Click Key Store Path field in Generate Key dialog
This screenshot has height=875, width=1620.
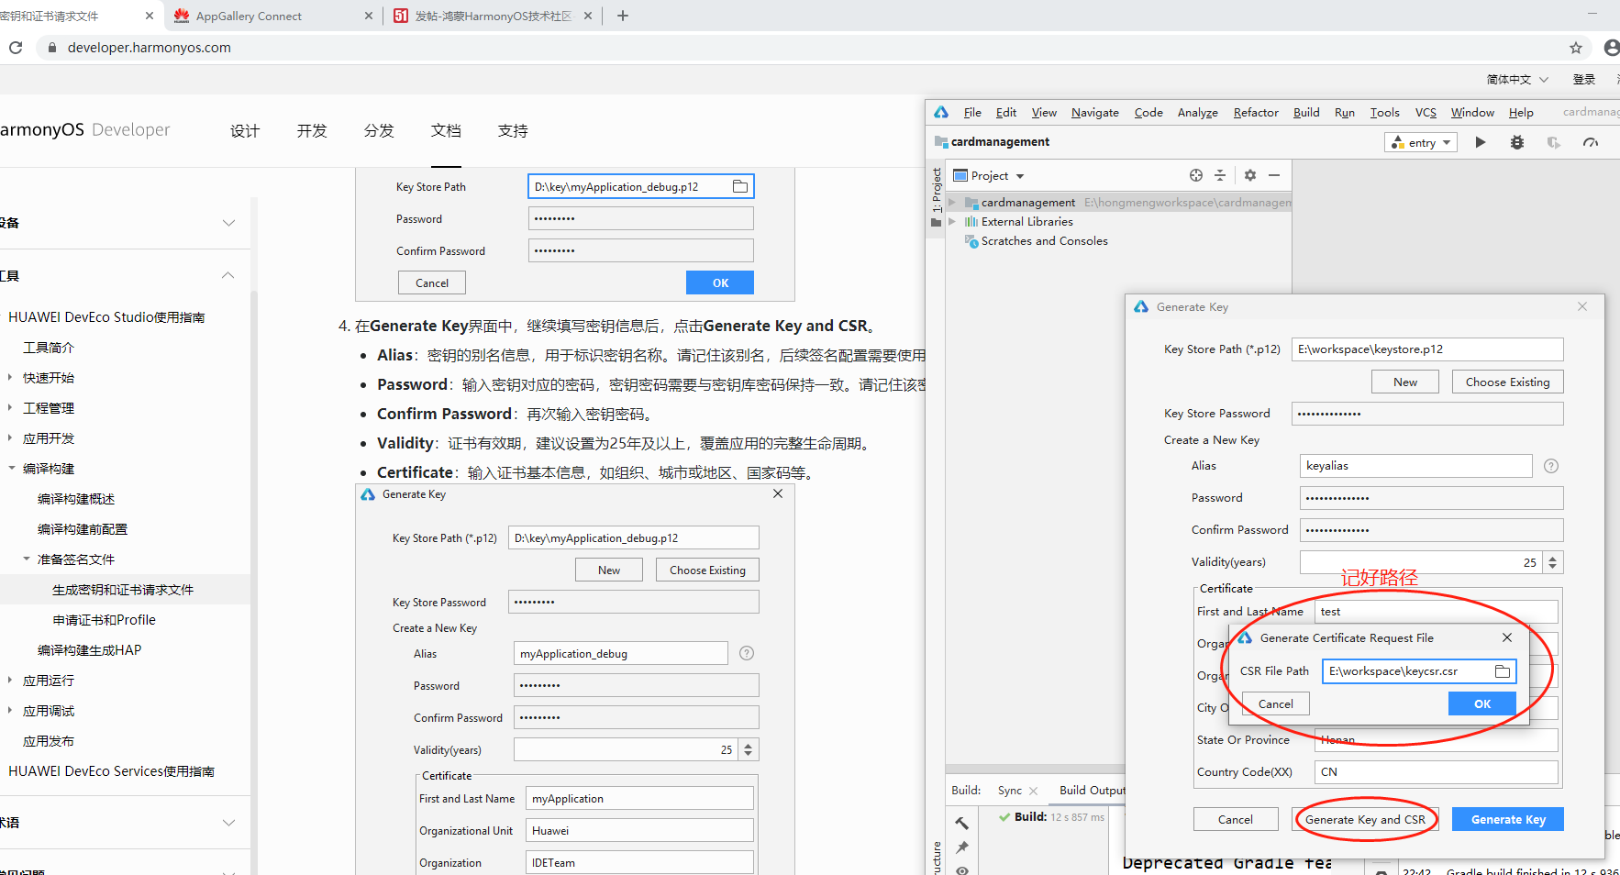(x=1427, y=349)
